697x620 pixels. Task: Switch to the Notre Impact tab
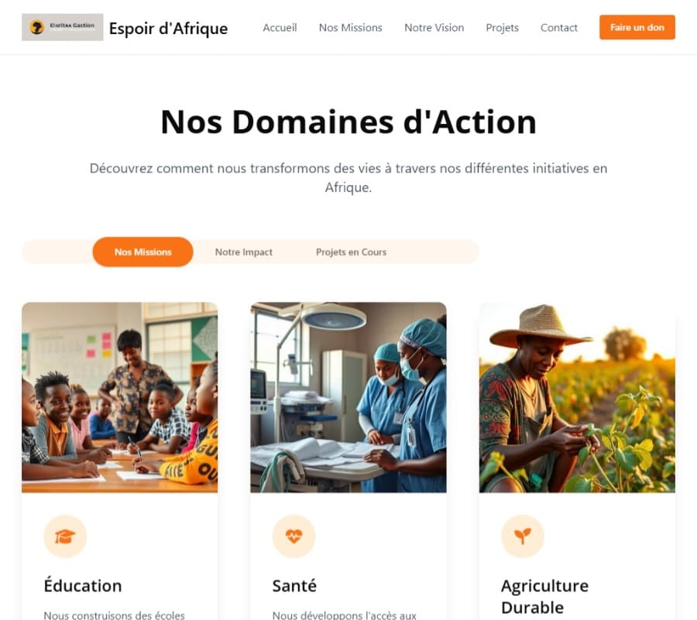coord(244,252)
